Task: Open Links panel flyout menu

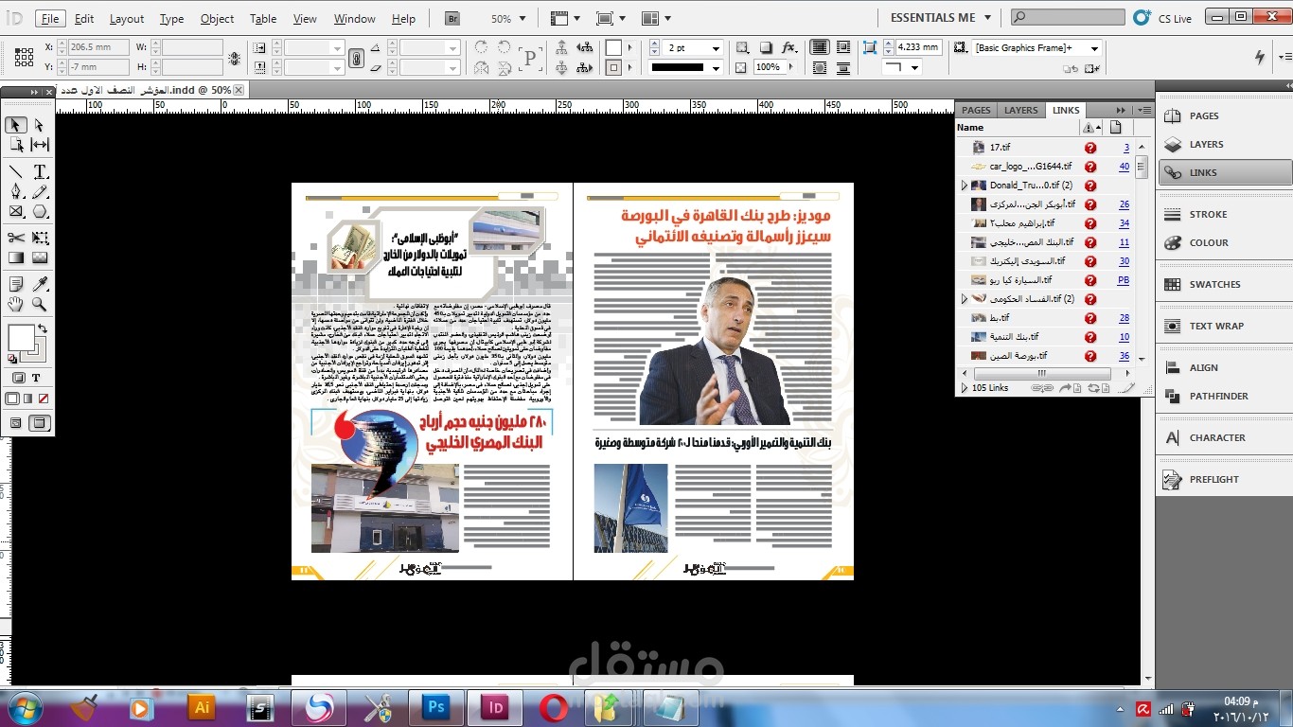Action: point(1144,110)
